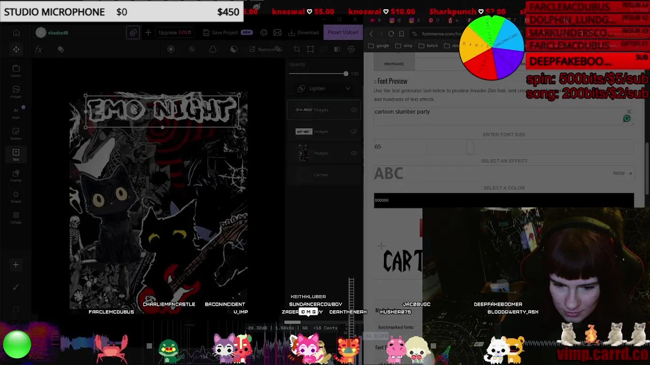650x365 pixels.
Task: Select the Text tool in sidebar
Action: [x=16, y=155]
